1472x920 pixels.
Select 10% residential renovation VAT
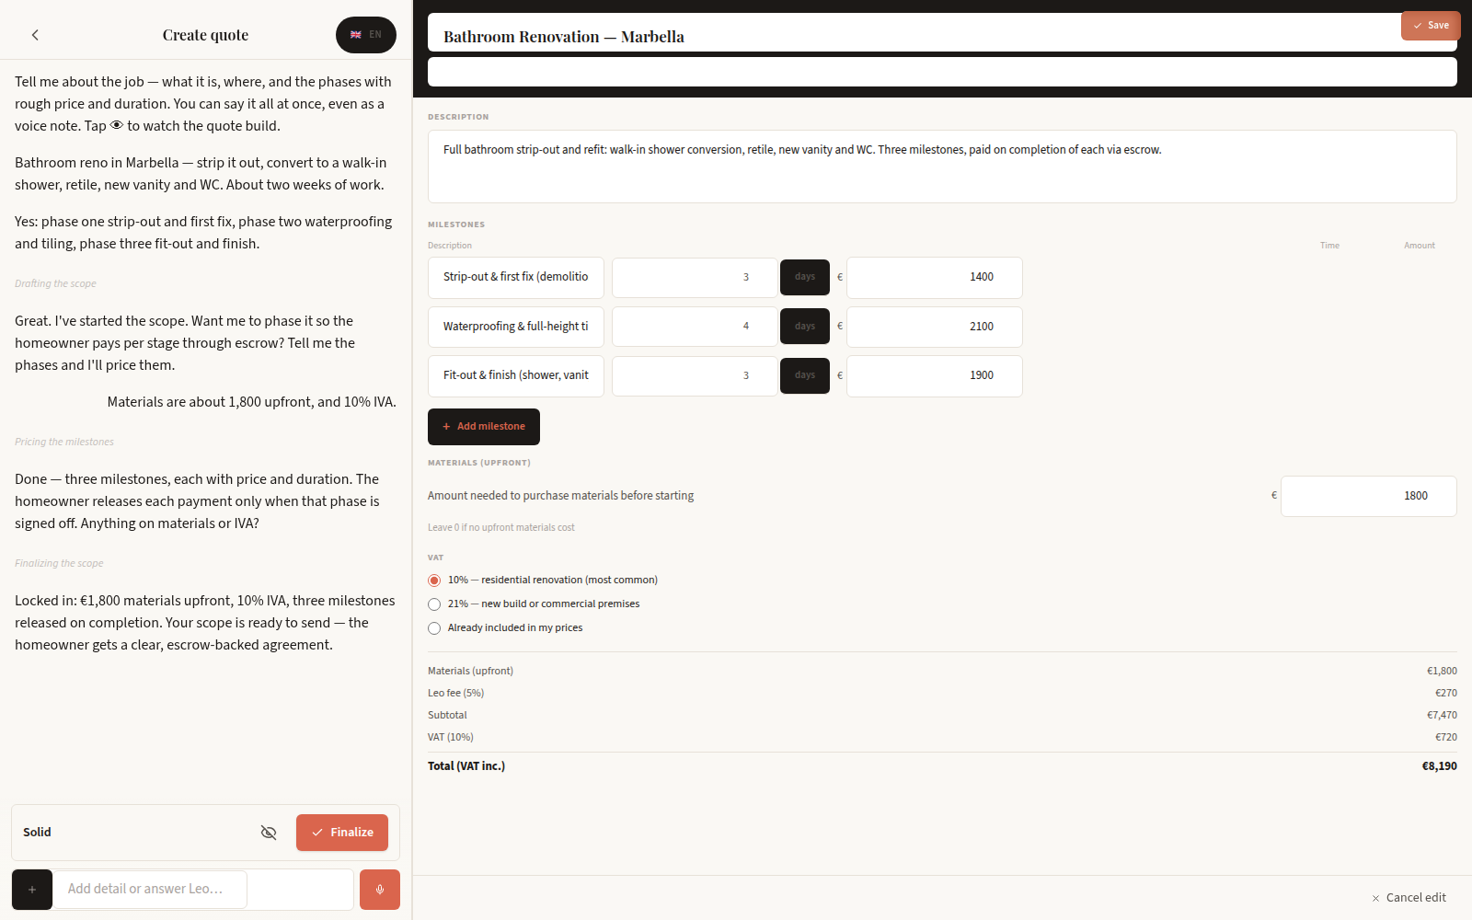(x=434, y=581)
